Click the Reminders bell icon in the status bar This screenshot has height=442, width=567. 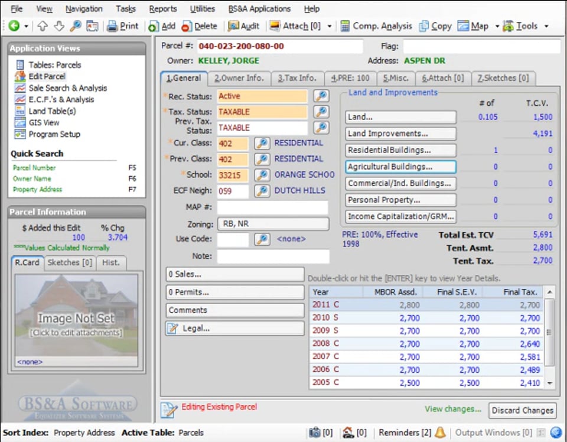[x=441, y=433]
